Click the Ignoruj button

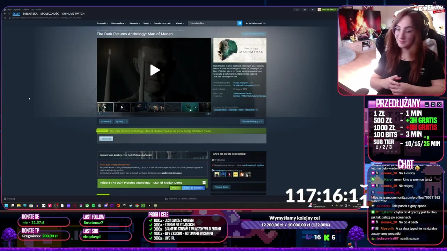[x=119, y=121]
